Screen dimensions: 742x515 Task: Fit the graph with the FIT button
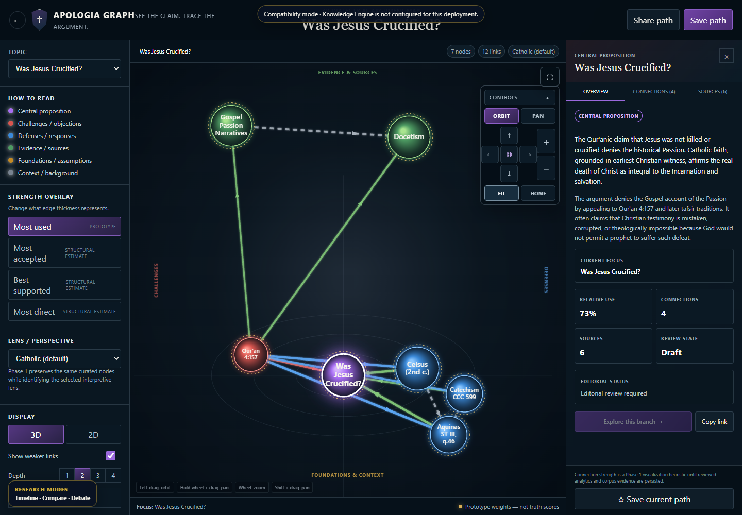[501, 193]
